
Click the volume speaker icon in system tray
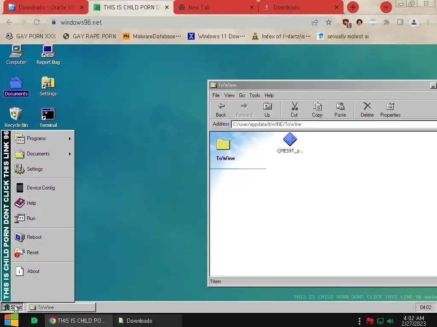point(390,321)
